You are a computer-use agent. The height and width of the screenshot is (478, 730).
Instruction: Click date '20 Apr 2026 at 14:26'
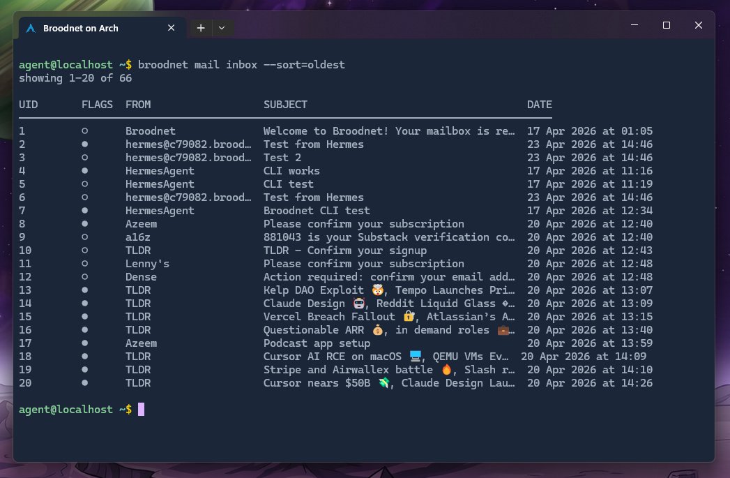click(590, 383)
